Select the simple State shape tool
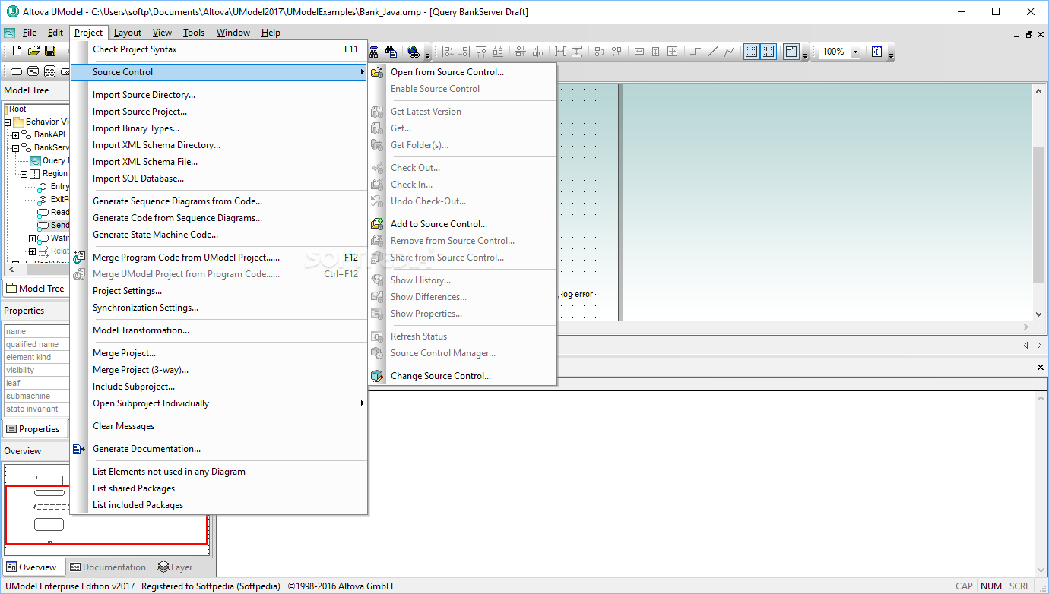This screenshot has width=1049, height=594. [x=16, y=71]
